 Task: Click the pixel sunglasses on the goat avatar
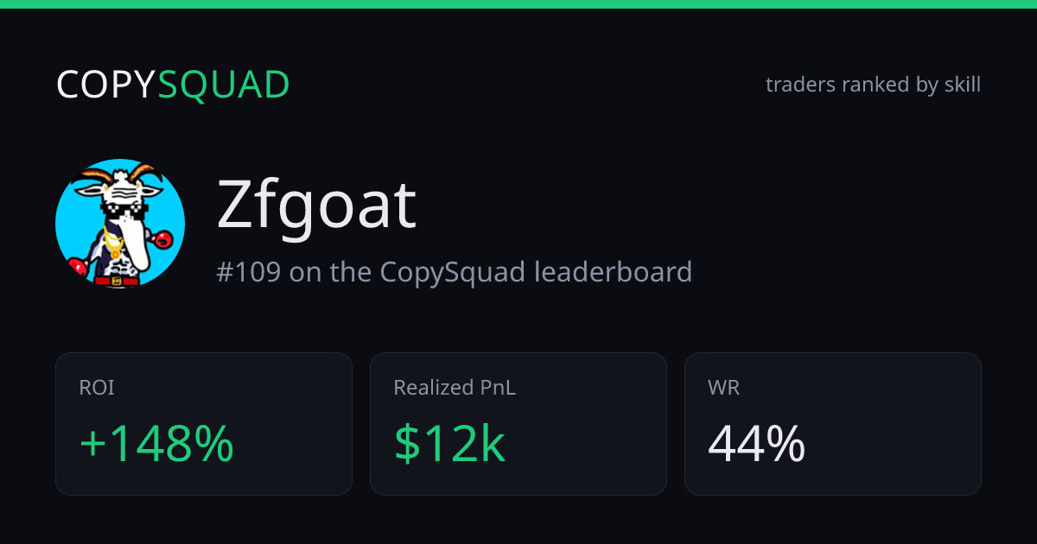click(x=124, y=212)
